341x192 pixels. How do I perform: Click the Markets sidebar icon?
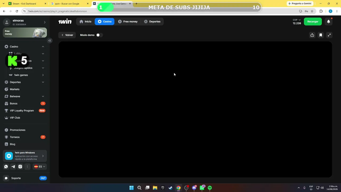pos(6,89)
